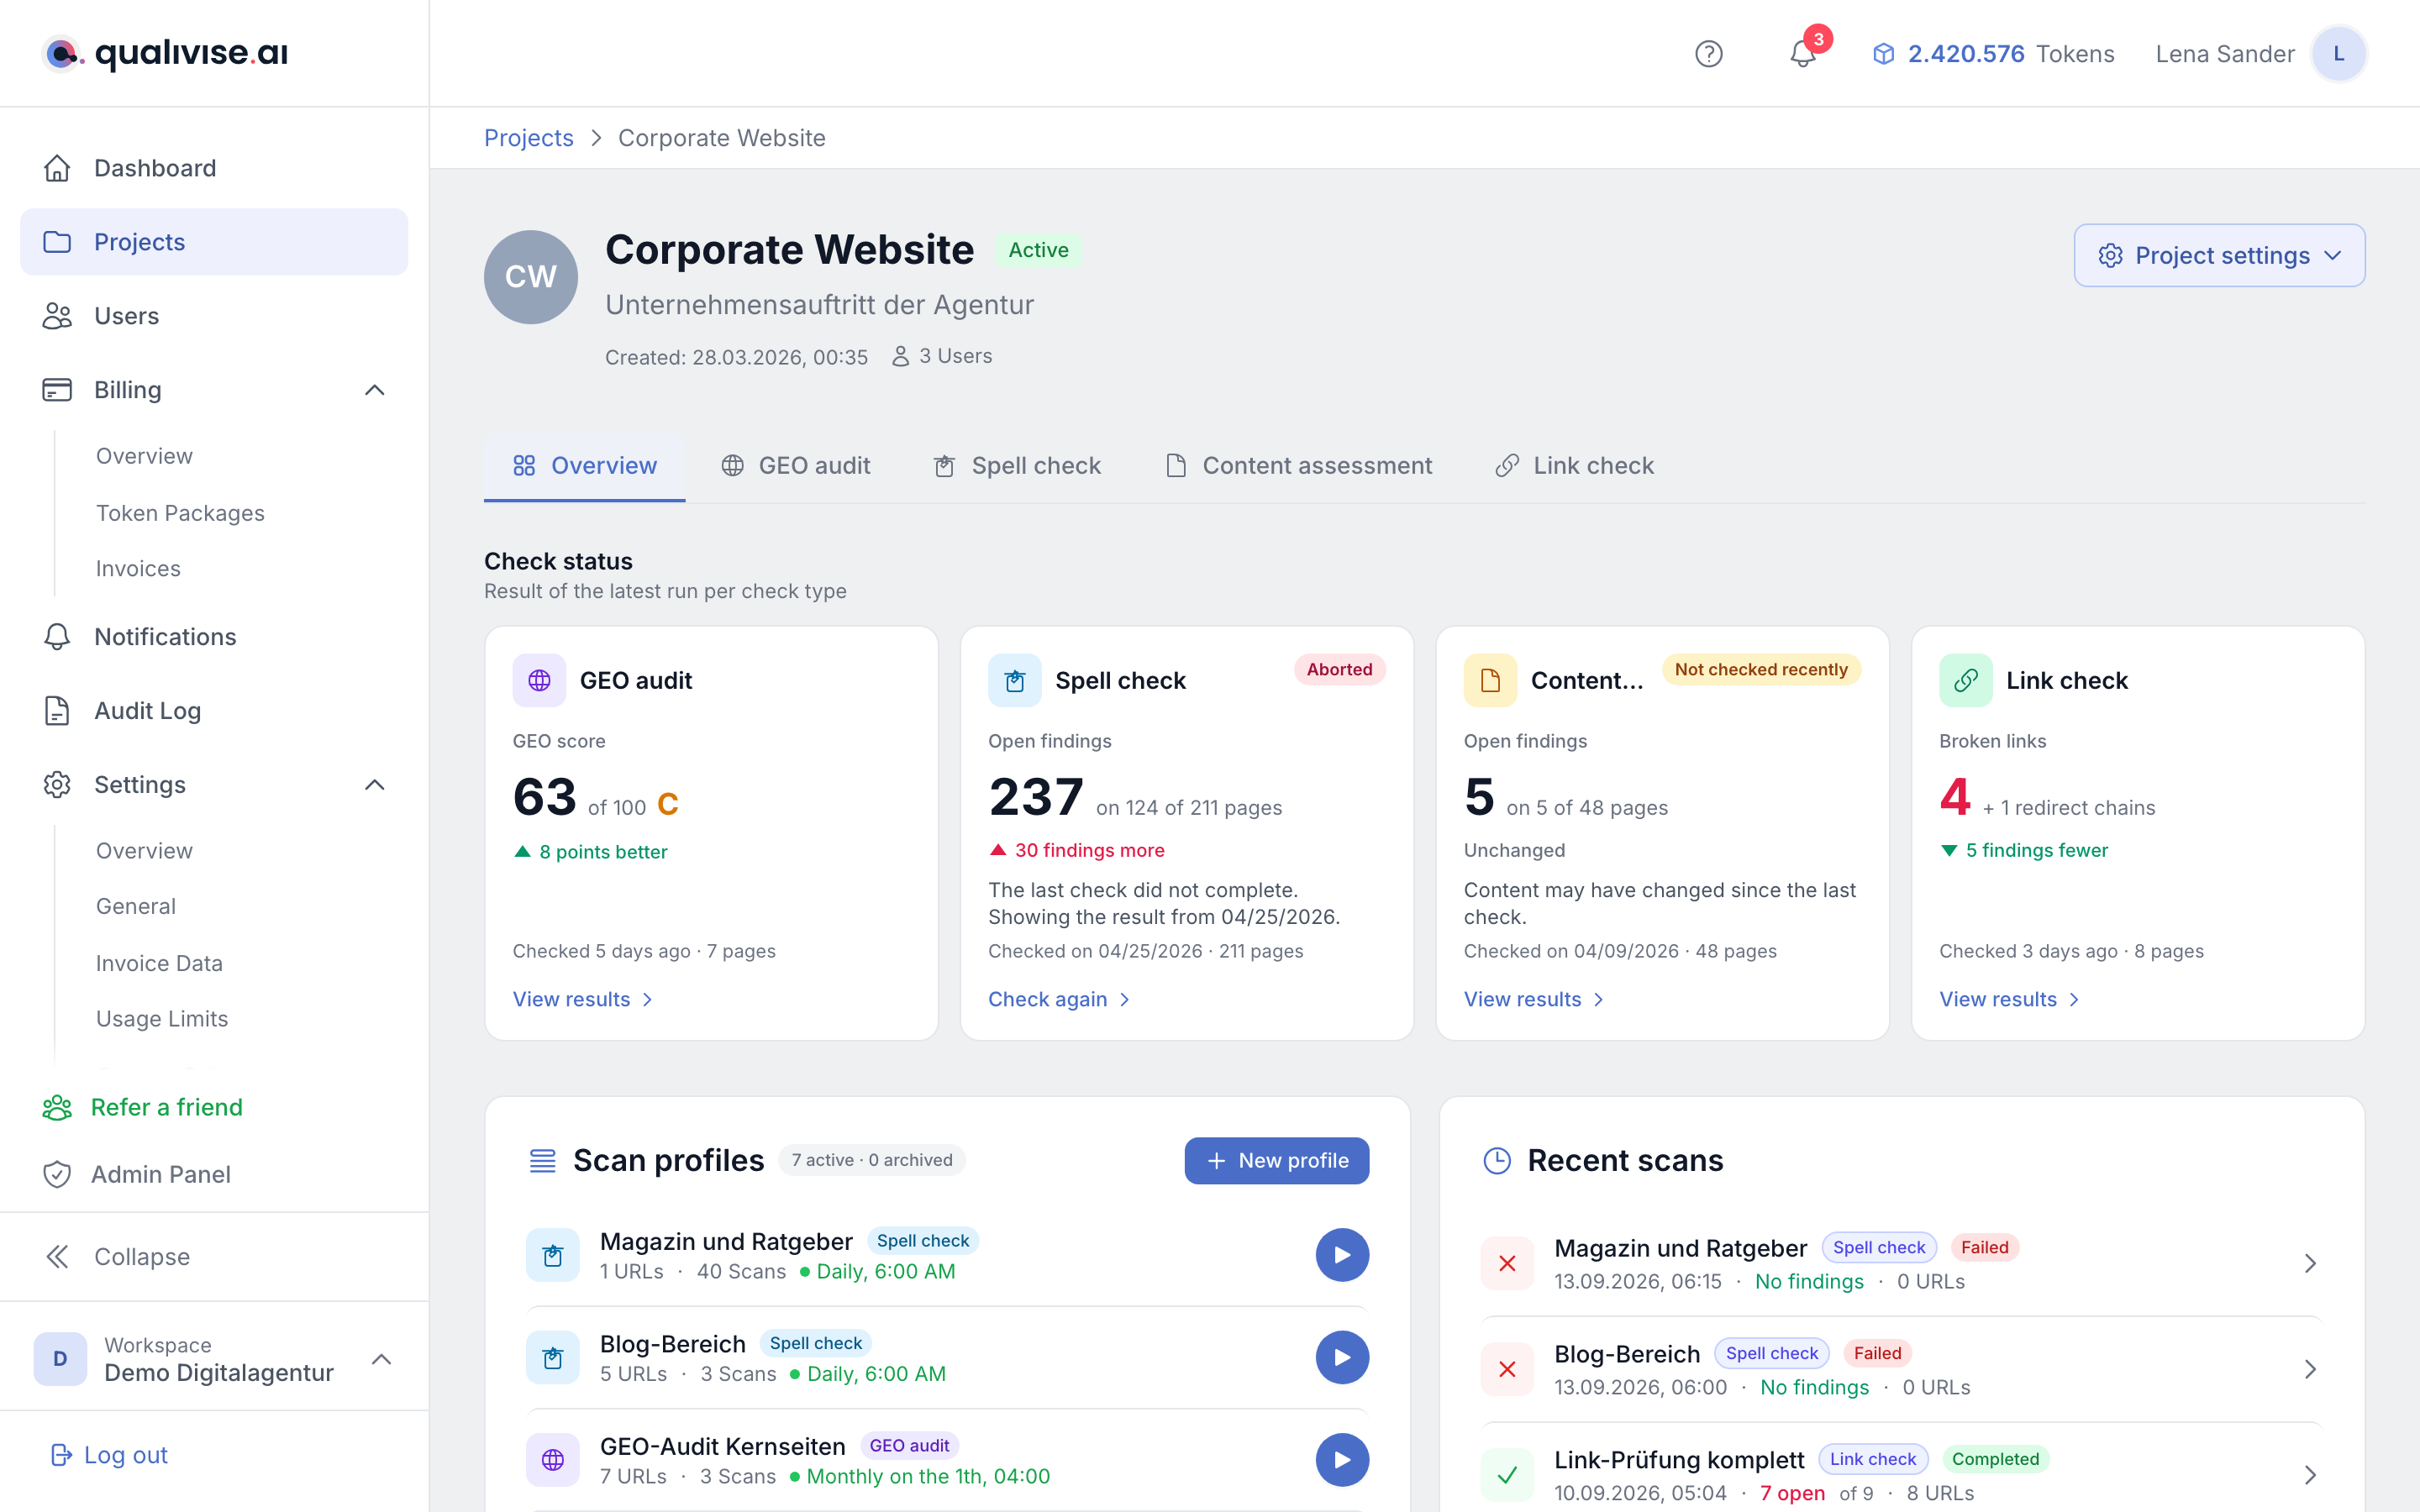The image size is (2420, 1512).
Task: Click Check again on Spell check card
Action: (x=1058, y=999)
